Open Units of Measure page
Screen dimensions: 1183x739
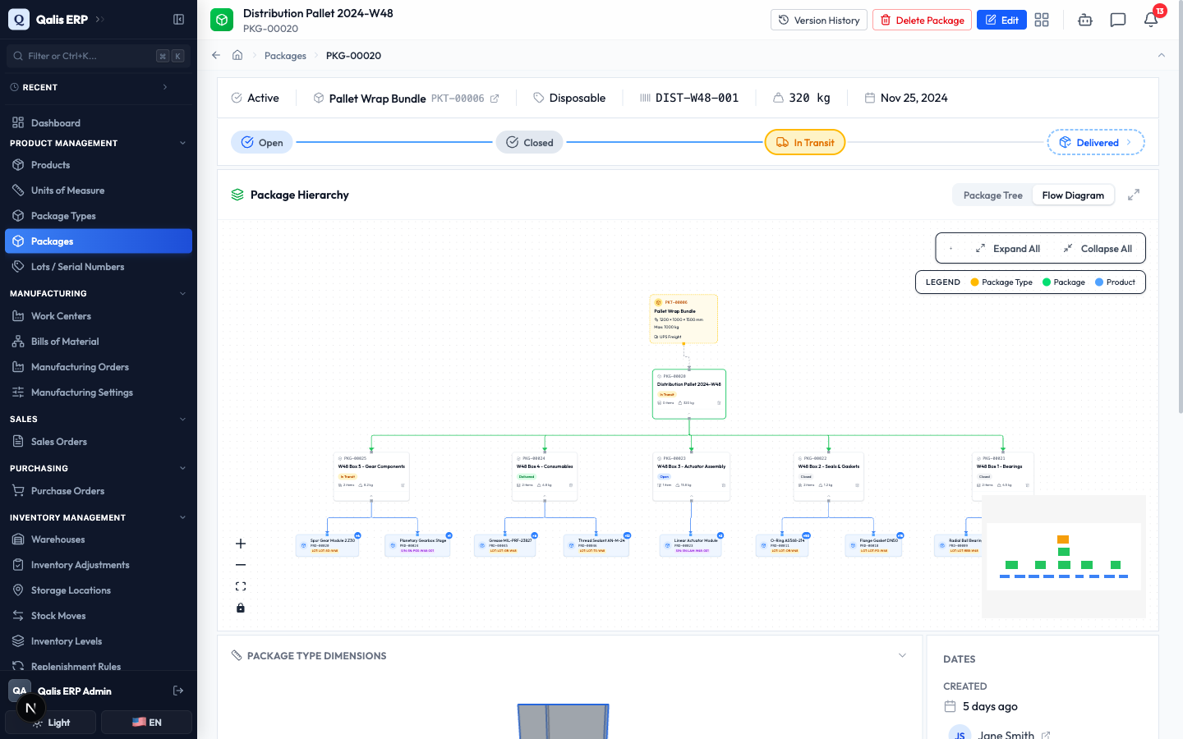[x=99, y=190]
